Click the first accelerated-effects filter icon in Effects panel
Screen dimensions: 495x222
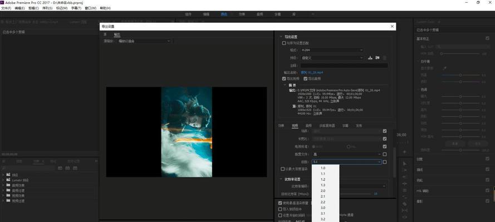point(60,168)
